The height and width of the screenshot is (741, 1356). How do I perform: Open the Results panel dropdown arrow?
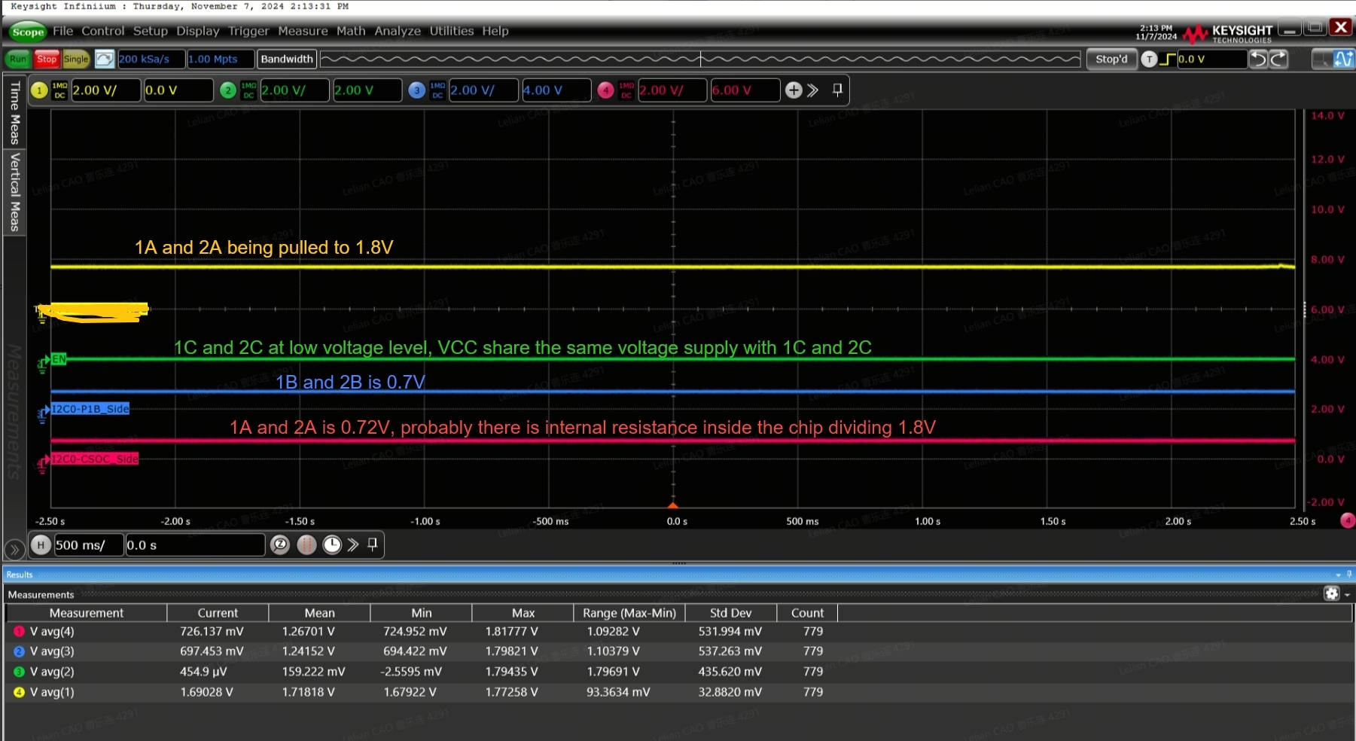pos(1338,575)
